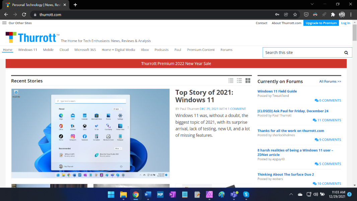Image resolution: width=357 pixels, height=201 pixels.
Task: Open the Chrome three-dot menu
Action: tap(351, 15)
